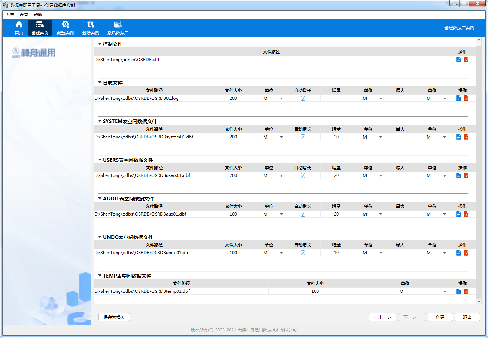Open the 系统 menu
The height and width of the screenshot is (338, 488).
point(10,15)
